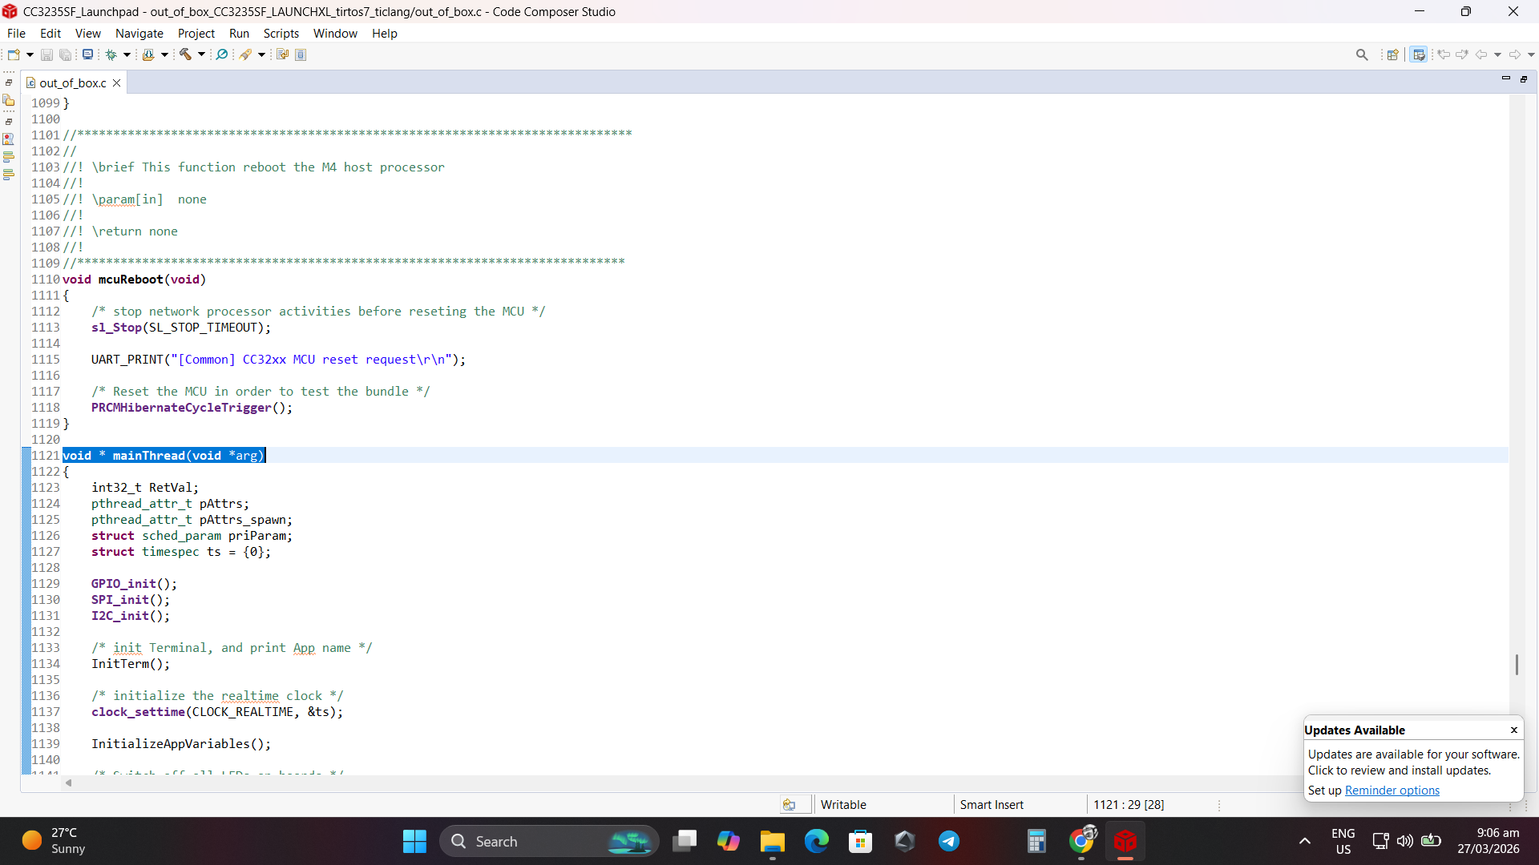Open the terminal monitor toolbar icon

coord(87,54)
